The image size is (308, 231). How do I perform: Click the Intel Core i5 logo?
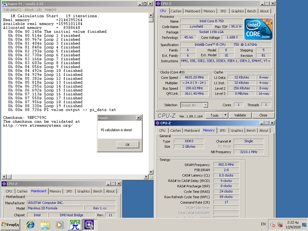click(258, 29)
